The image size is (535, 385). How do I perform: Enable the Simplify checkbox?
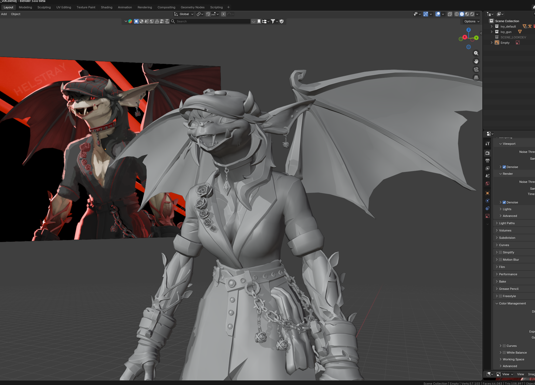500,252
